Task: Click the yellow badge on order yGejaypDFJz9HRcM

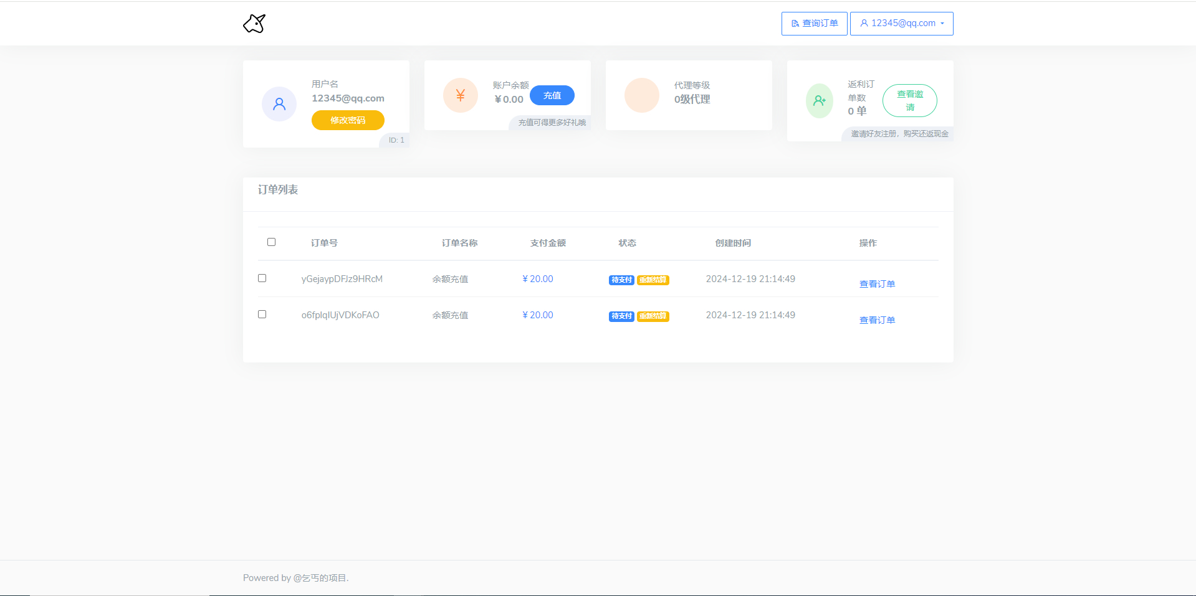Action: coord(653,280)
